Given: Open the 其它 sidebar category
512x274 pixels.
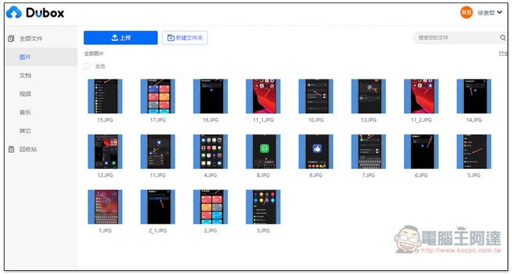Looking at the screenshot, I should pos(26,131).
